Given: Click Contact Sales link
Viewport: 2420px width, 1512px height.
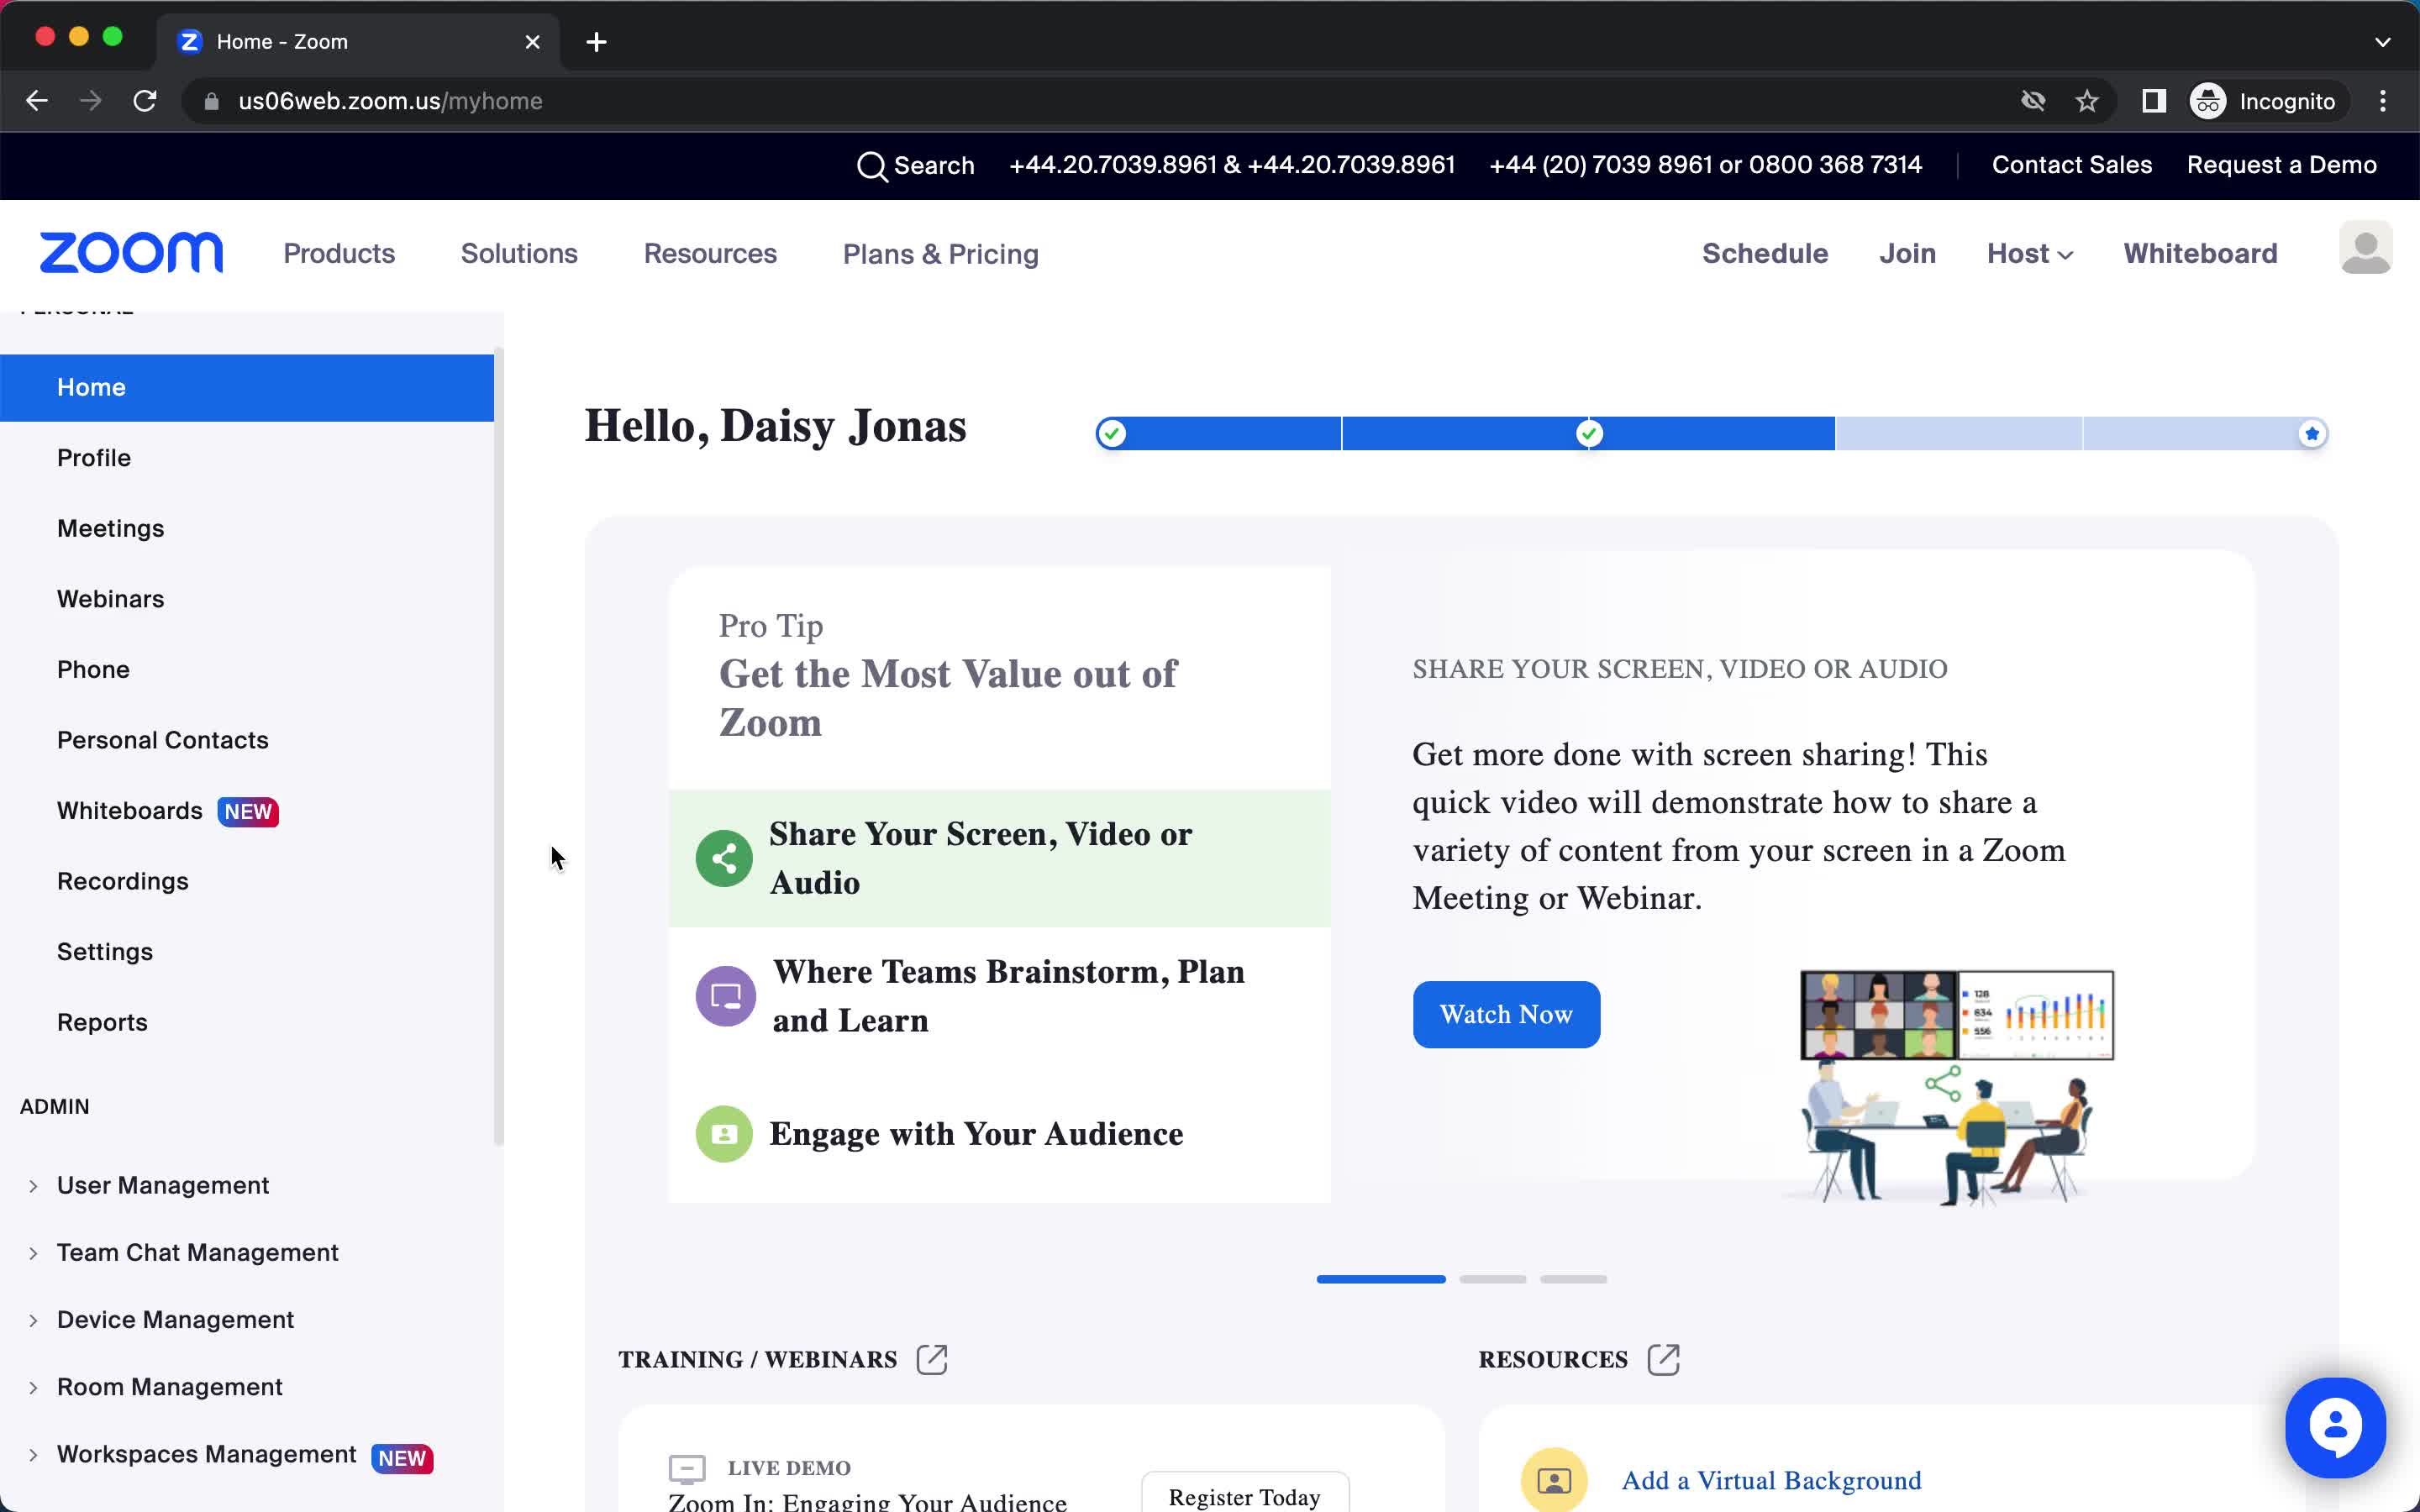Looking at the screenshot, I should [2072, 165].
